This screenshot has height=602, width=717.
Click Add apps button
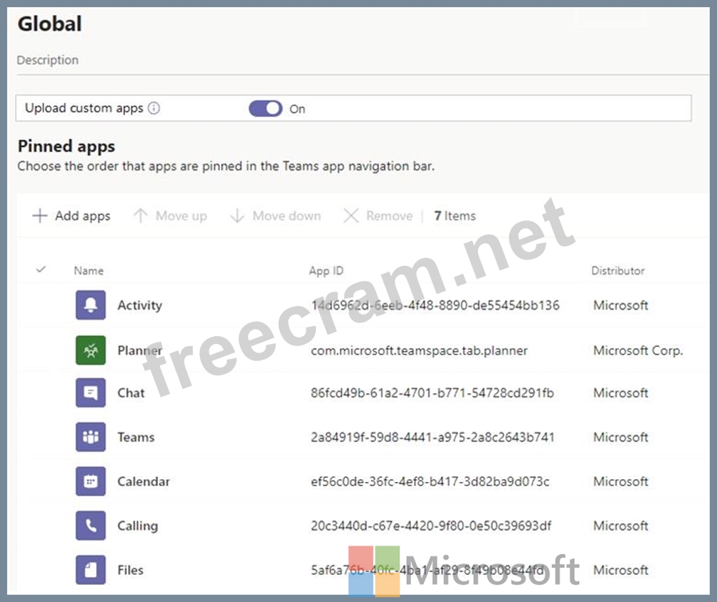pos(71,216)
